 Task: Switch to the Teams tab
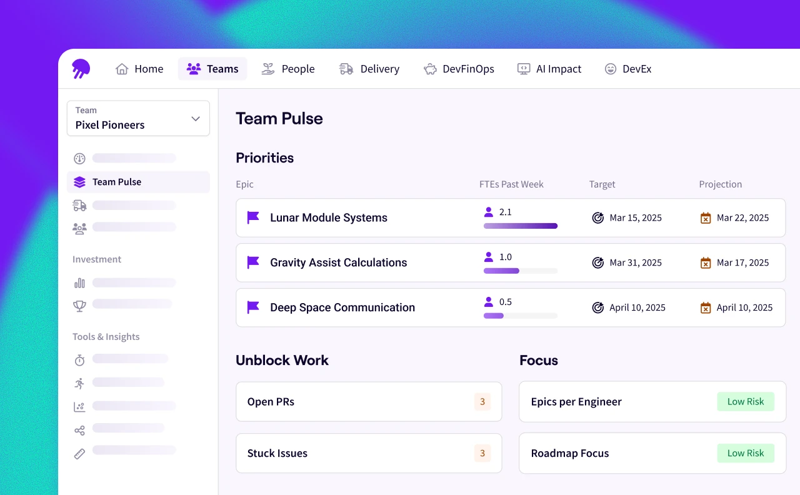pyautogui.click(x=212, y=69)
